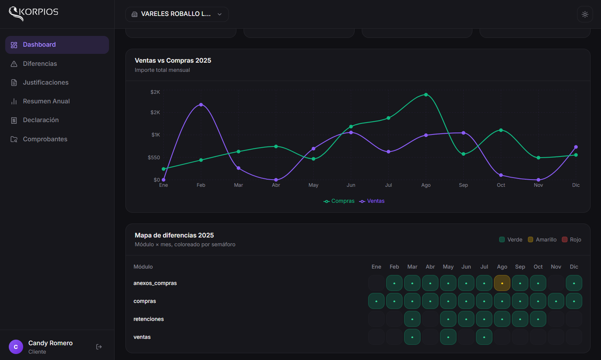Expand the company selector chevron
Image resolution: width=601 pixels, height=360 pixels.
[219, 14]
